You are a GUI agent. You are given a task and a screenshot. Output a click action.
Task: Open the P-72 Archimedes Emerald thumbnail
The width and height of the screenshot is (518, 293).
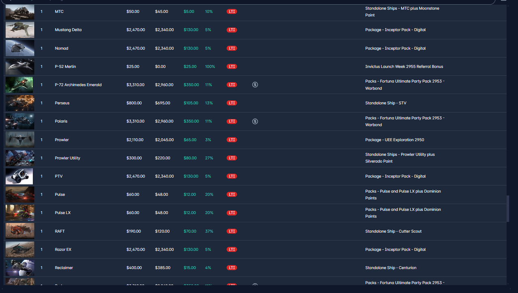click(20, 85)
